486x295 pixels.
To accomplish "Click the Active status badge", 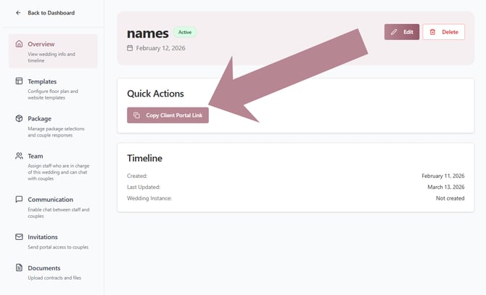I will click(185, 32).
